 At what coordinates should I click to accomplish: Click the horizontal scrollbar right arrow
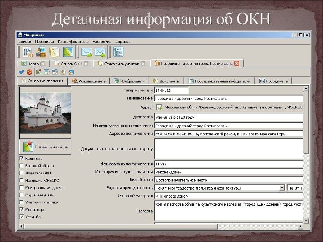pos(300,226)
